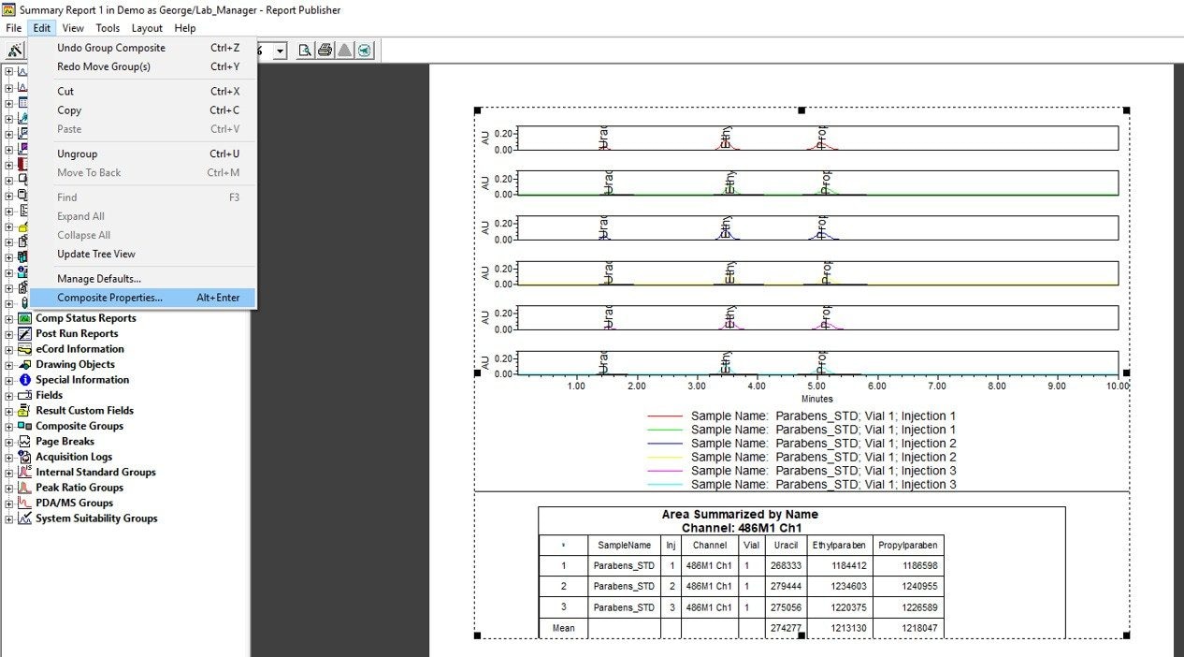The height and width of the screenshot is (657, 1184).
Task: Select Copy from the Edit menu
Action: [x=142, y=110]
